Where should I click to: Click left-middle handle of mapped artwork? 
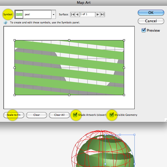[15, 68]
